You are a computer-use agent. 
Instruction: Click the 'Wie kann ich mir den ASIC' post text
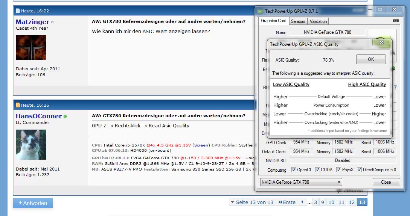[151, 31]
